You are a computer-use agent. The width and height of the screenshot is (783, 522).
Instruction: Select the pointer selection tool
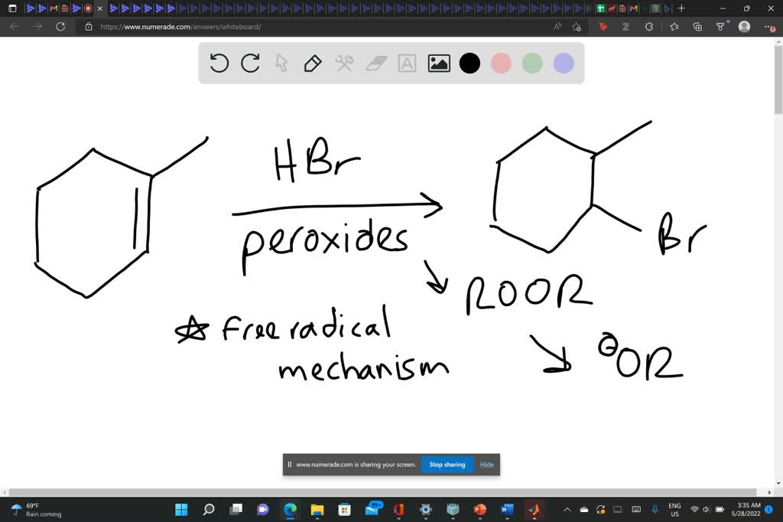pos(281,64)
